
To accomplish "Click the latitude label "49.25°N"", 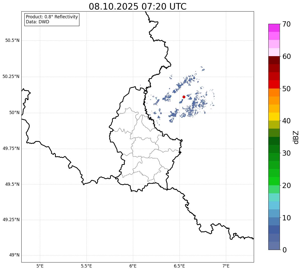I will [x=11, y=220].
